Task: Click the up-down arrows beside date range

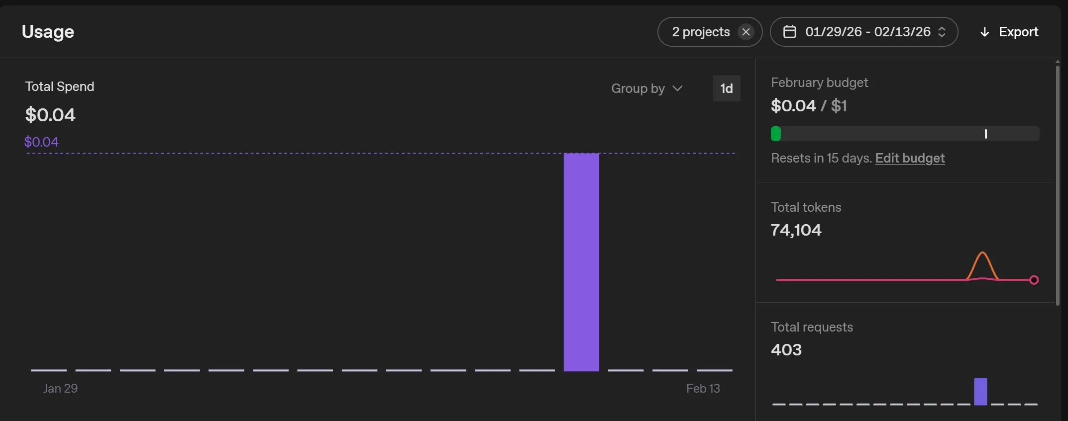Action: coord(942,32)
